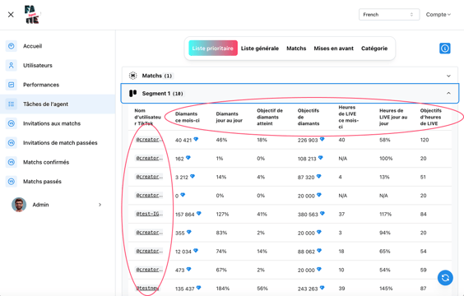Viewport: 464px width, 296px height.
Task: Open creator link in 473 diamonds row
Action: pos(149,270)
